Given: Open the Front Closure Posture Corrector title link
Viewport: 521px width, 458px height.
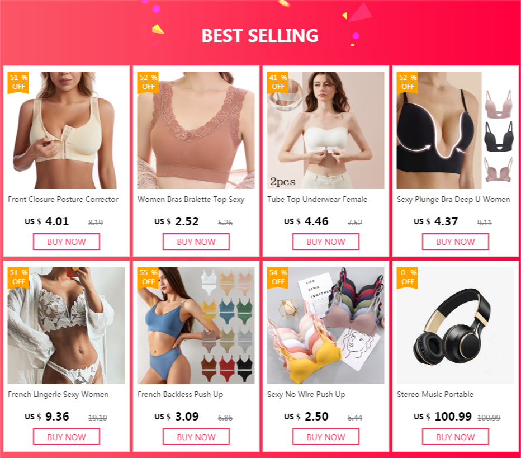Looking at the screenshot, I should click(x=63, y=200).
